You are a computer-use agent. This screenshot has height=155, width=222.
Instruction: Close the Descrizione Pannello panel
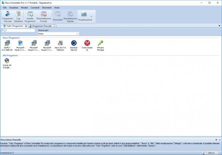coord(220,140)
